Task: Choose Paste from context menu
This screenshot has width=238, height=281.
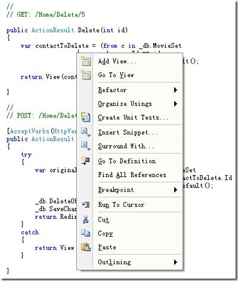Action: coord(130,247)
